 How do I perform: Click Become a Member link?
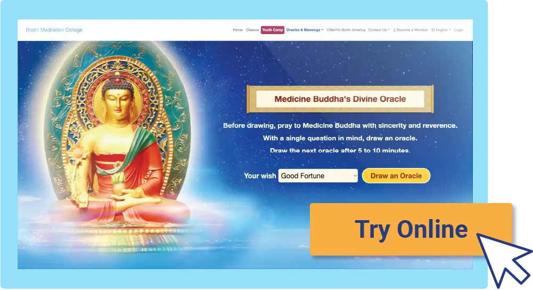pos(411,30)
